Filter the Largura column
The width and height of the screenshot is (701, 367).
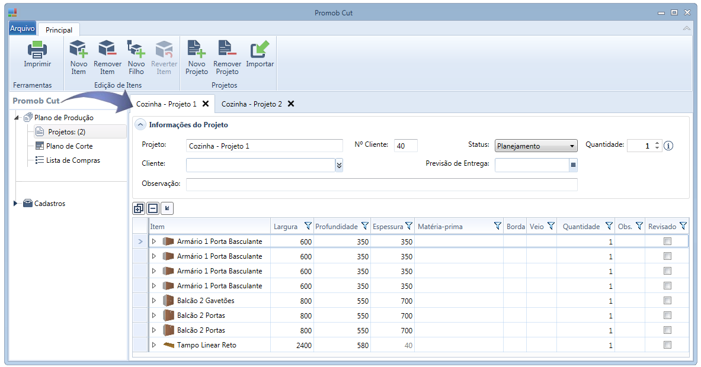point(308,226)
